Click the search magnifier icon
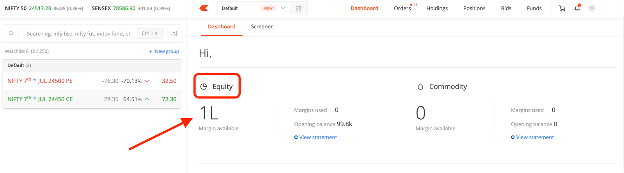 point(11,33)
